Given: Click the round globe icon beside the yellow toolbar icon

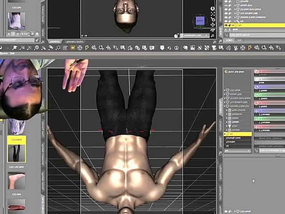Looking at the screenshot, I should [80, 48].
